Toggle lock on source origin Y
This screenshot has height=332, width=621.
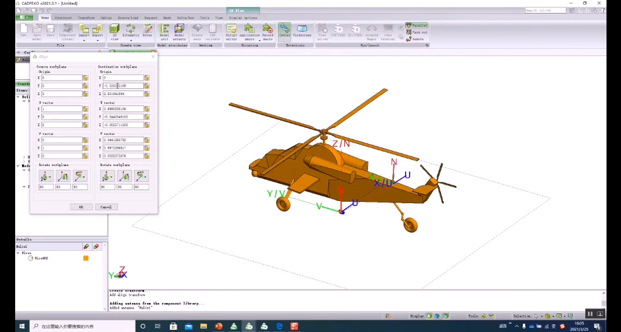85,86
